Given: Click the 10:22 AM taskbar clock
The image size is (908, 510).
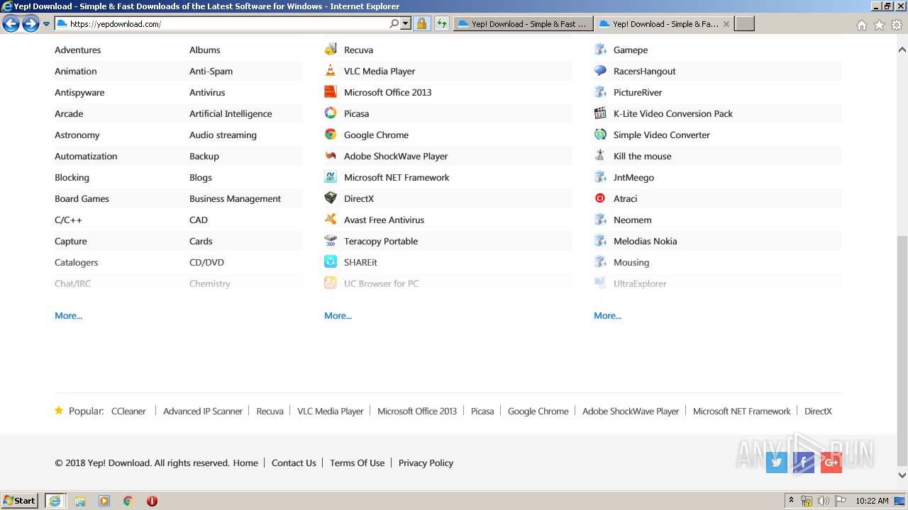Looking at the screenshot, I should tap(872, 501).
